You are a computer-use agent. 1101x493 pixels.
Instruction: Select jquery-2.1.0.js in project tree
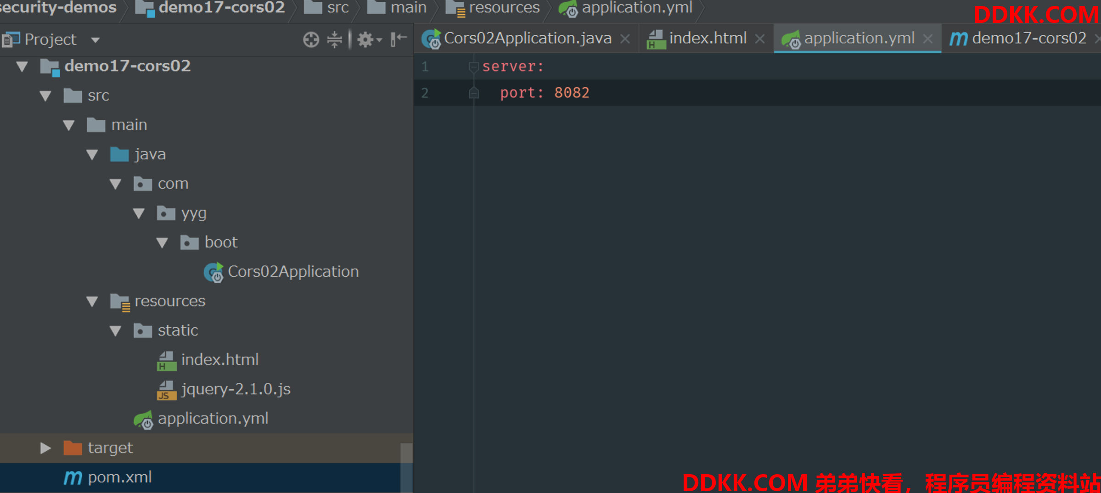pos(236,389)
